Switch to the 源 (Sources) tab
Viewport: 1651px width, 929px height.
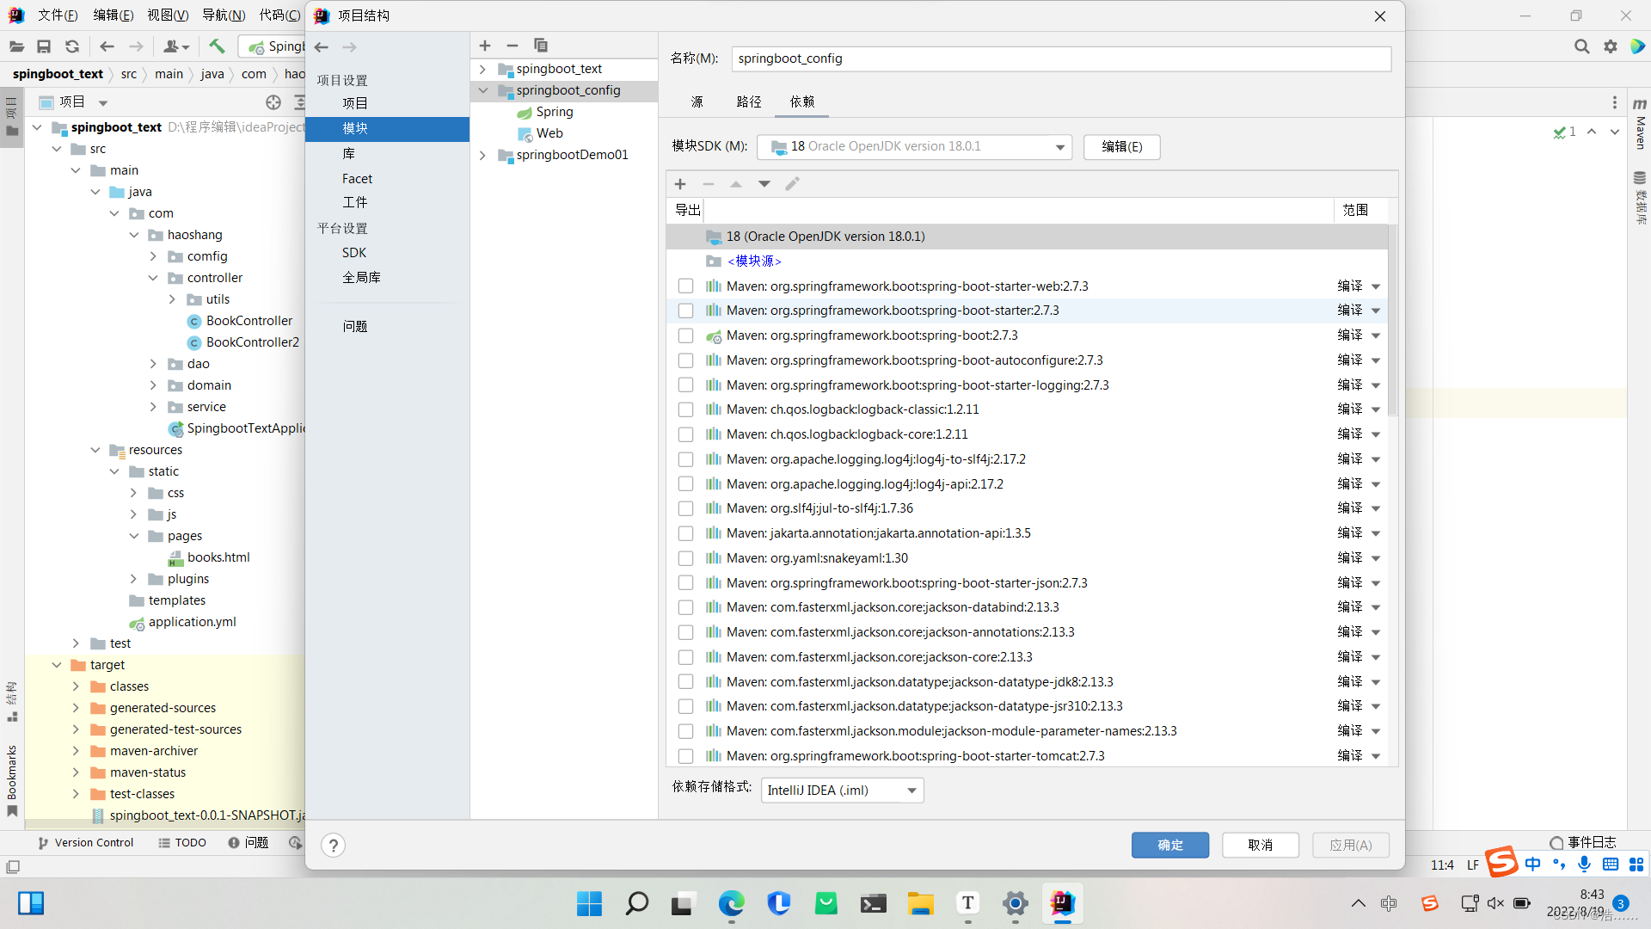point(697,102)
